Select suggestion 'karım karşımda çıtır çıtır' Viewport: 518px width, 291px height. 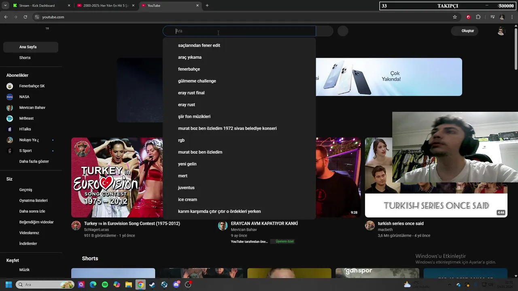pyautogui.click(x=239, y=211)
